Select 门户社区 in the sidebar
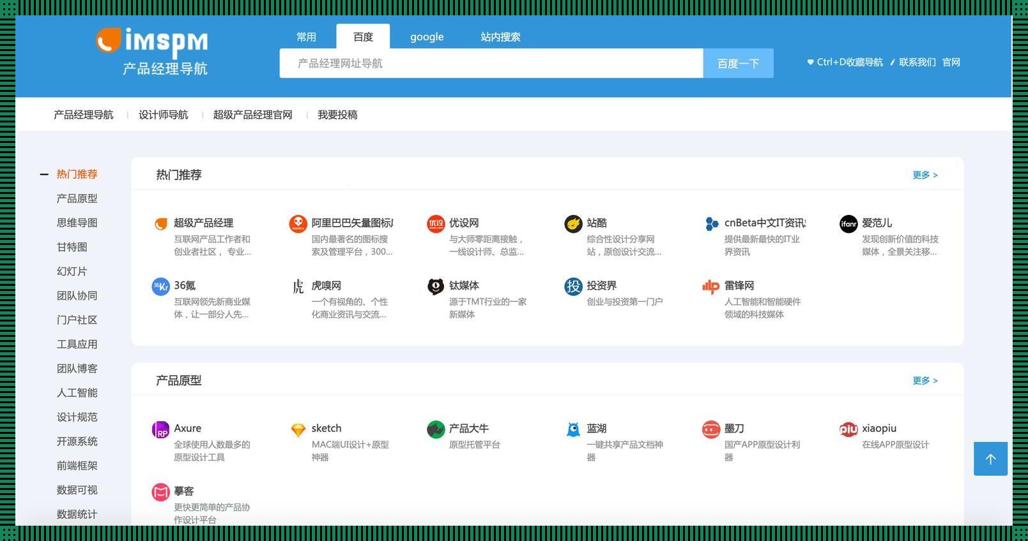 [77, 320]
